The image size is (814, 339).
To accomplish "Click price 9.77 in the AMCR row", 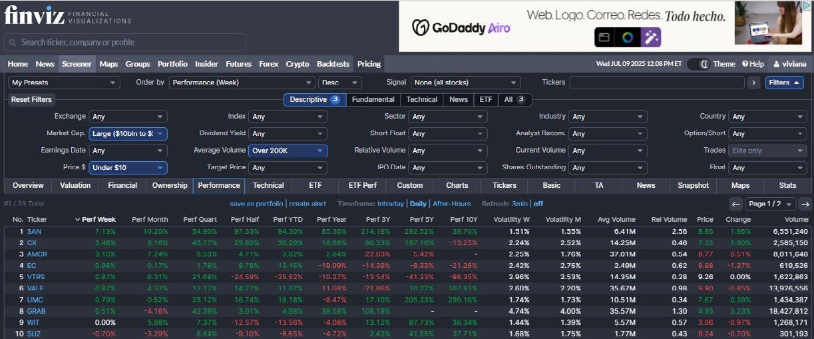I will (706, 254).
